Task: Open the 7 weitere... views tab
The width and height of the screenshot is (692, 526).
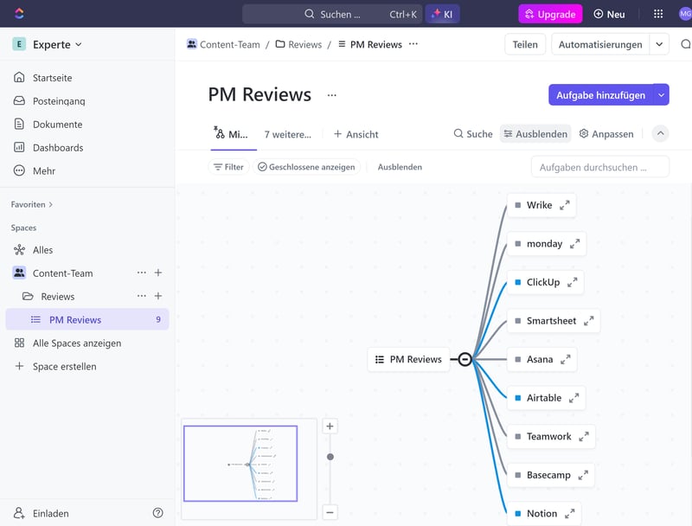Action: coord(288,134)
